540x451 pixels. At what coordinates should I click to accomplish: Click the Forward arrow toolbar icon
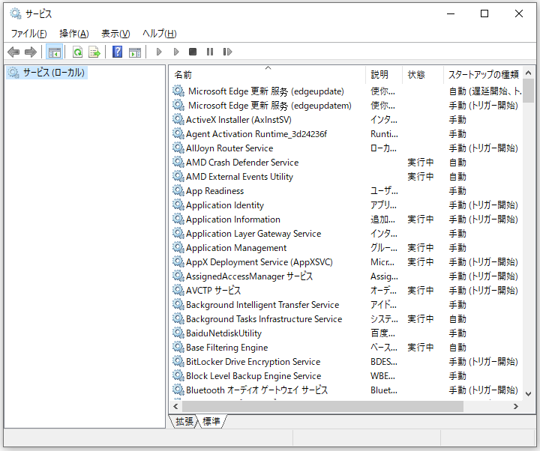pos(31,52)
